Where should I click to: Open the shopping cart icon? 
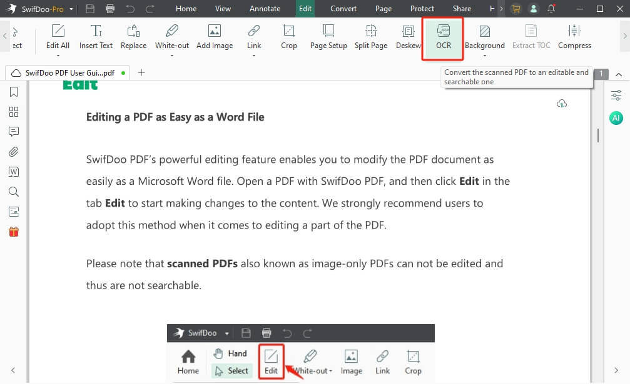click(516, 8)
